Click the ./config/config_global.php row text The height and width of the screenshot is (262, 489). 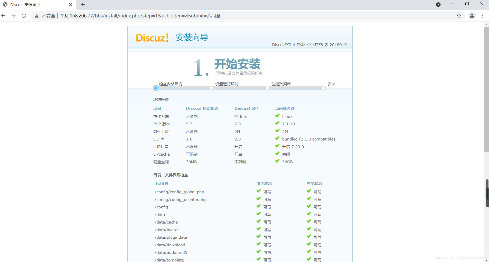[179, 192]
